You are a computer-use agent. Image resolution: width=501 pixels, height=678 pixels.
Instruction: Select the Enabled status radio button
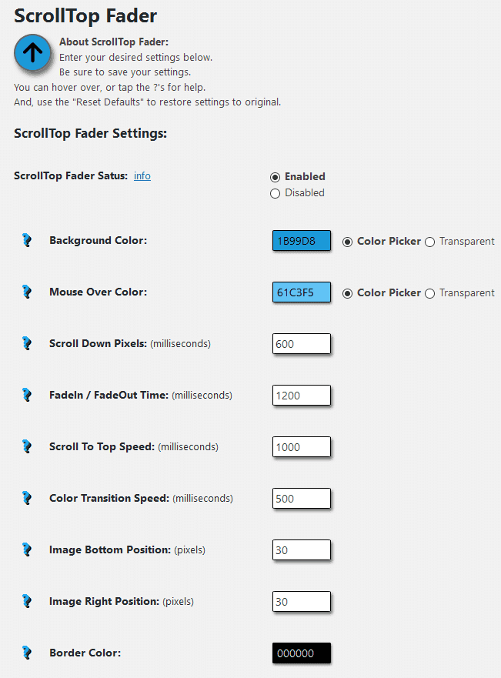tap(275, 177)
